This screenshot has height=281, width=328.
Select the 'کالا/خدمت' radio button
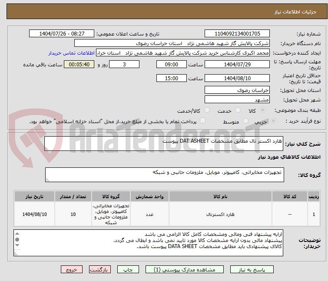(x=207, y=110)
